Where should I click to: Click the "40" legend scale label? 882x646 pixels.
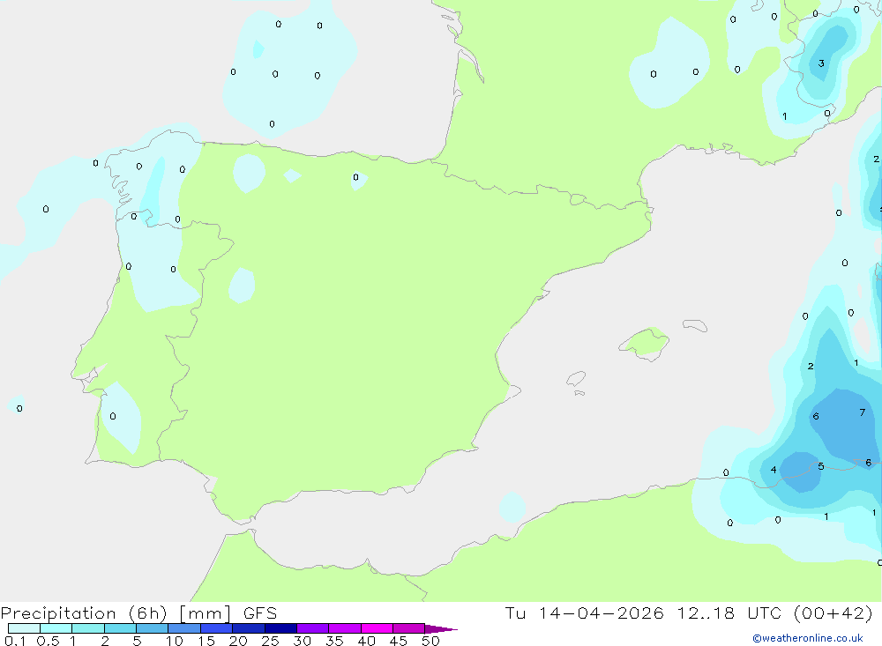pos(367,641)
